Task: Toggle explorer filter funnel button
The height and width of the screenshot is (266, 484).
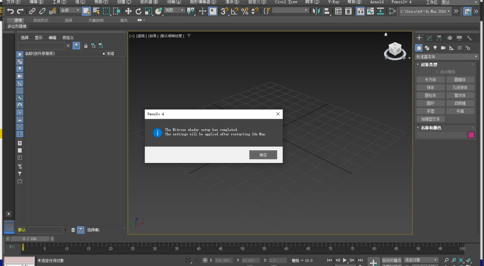Action: coord(76,46)
